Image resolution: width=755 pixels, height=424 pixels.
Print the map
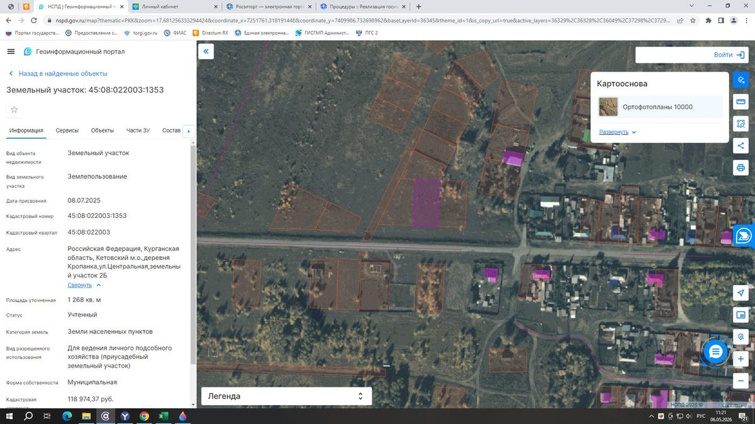741,168
